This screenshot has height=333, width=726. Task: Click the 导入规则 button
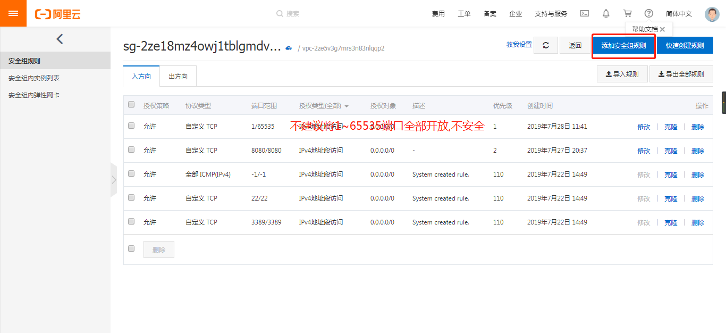[622, 74]
